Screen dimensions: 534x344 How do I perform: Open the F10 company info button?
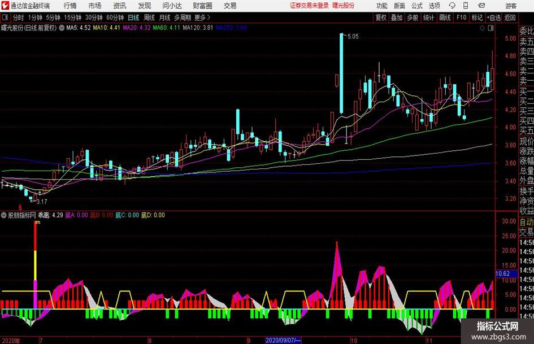[x=461, y=18]
